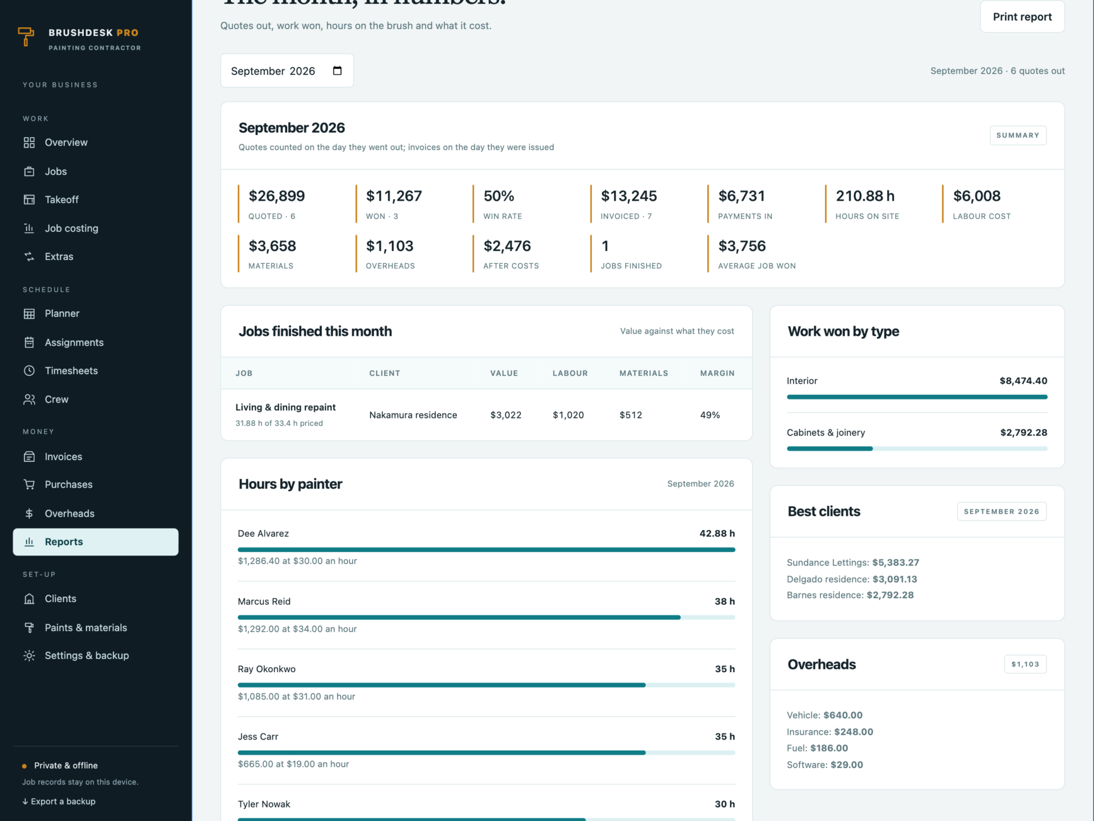The image size is (1094, 821).
Task: Open the Reports menu item
Action: pos(96,542)
